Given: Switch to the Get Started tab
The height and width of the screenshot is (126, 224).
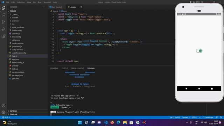Looking at the screenshot, I should tap(57, 7).
